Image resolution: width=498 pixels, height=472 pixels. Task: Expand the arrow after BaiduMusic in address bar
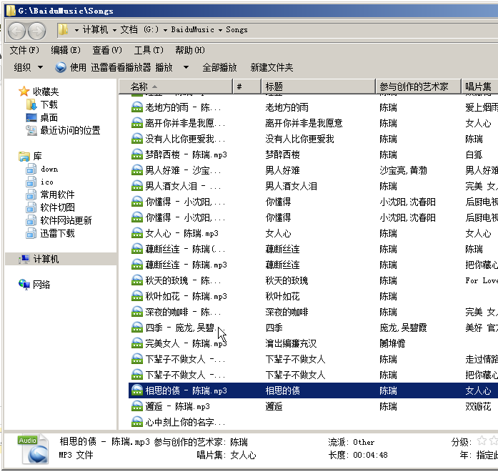pos(220,30)
